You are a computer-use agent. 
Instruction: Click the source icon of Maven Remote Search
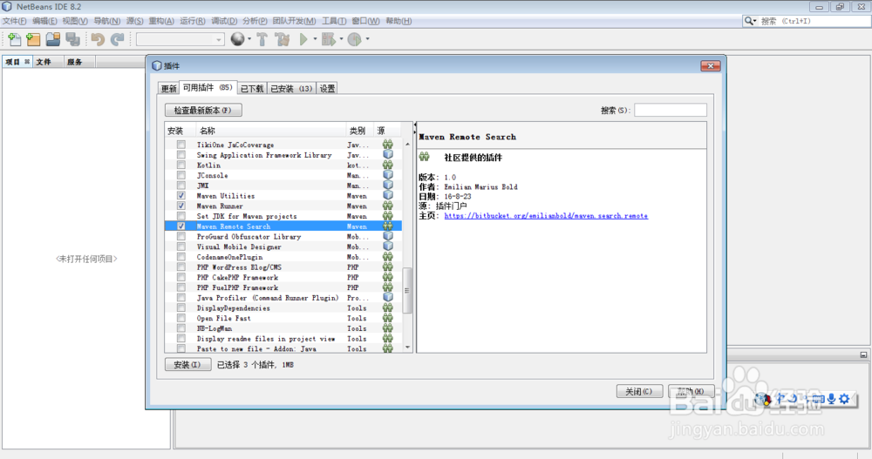[388, 226]
